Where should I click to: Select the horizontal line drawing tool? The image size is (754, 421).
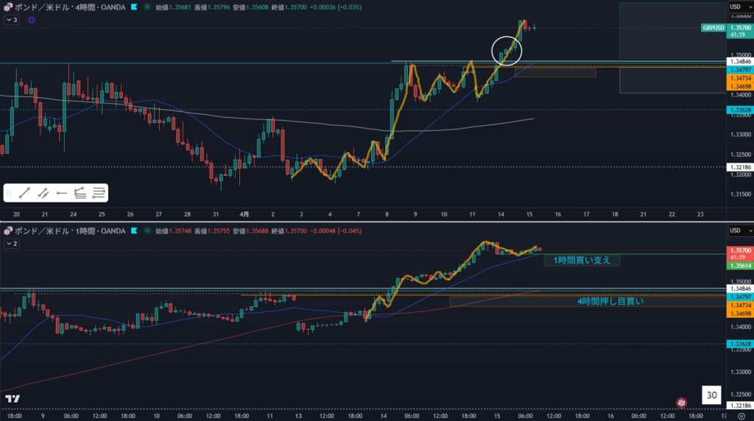(x=62, y=193)
